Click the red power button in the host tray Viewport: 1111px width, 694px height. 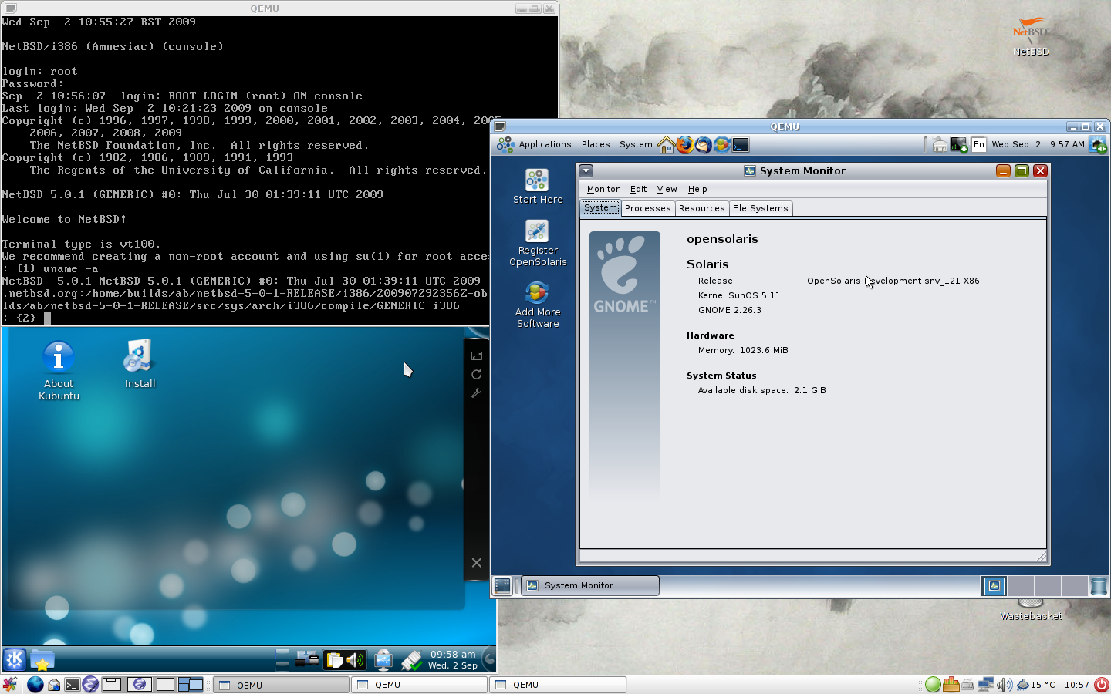[x=1101, y=684]
